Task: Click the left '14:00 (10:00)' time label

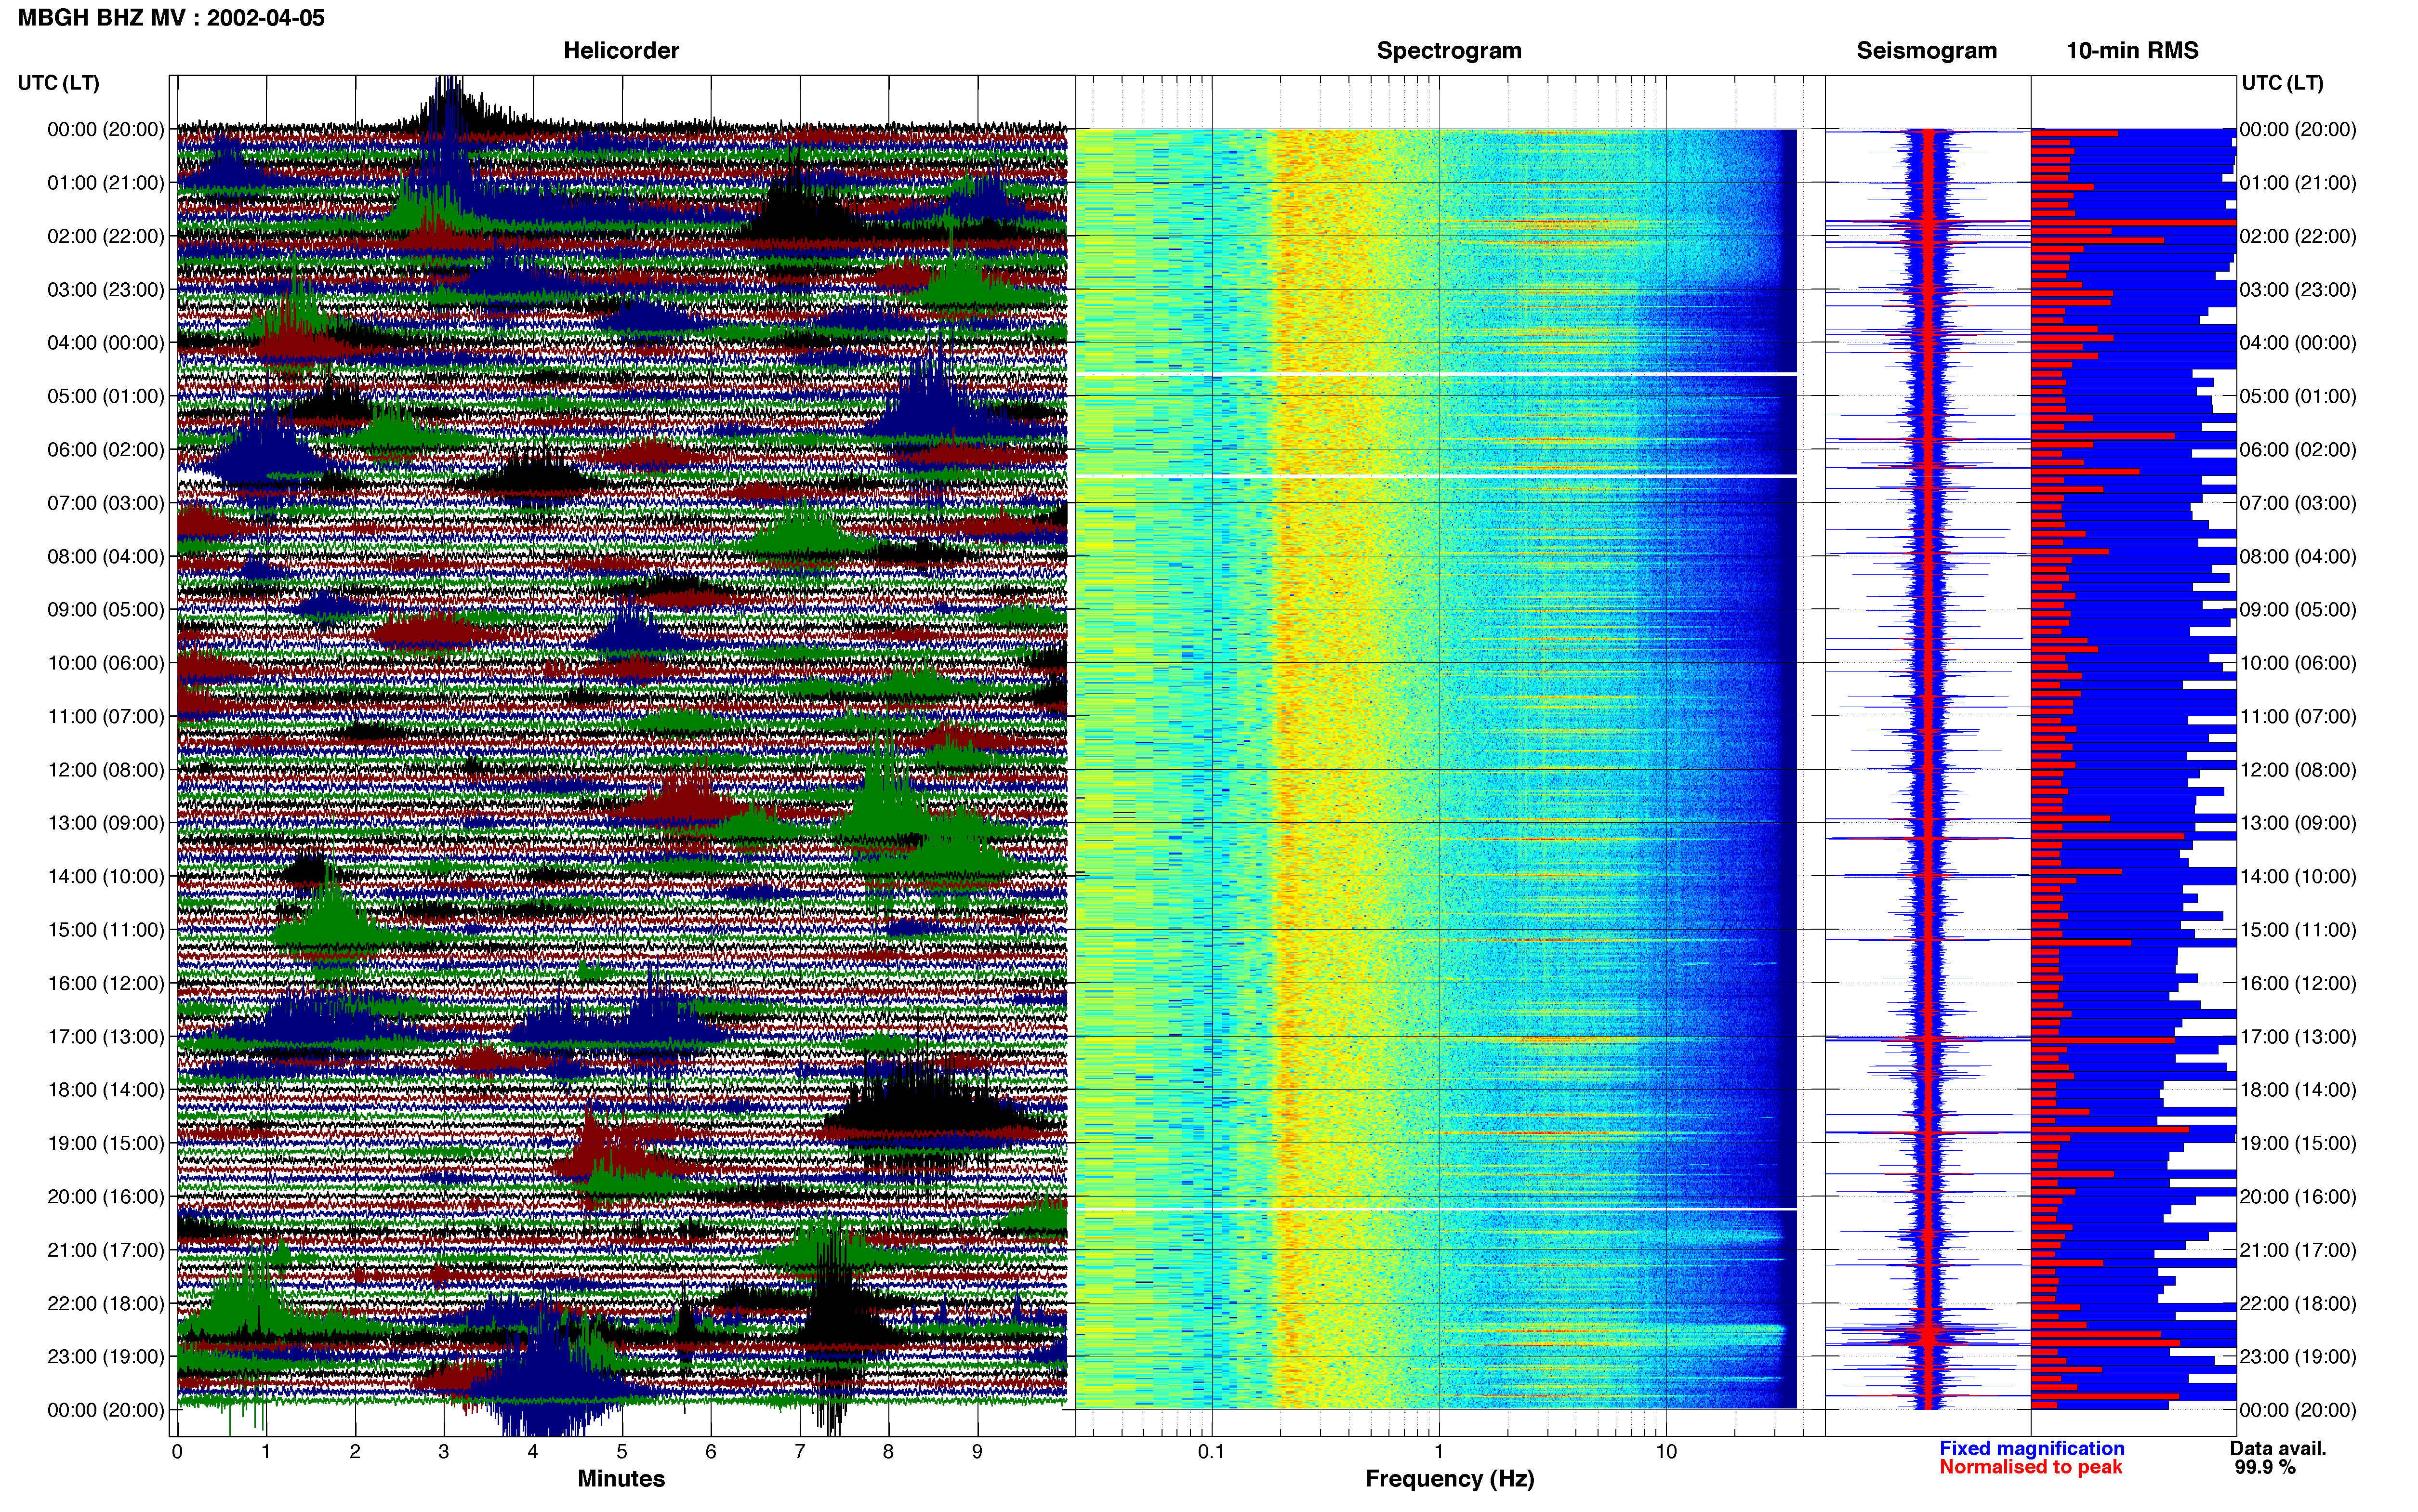Action: tap(106, 876)
